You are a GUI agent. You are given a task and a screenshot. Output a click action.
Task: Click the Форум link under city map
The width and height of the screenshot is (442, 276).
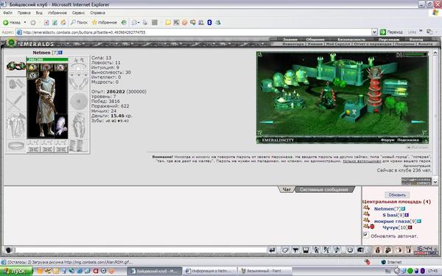[387, 140]
